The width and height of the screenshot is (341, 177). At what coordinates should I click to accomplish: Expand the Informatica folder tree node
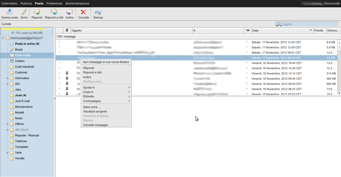(x=8, y=78)
